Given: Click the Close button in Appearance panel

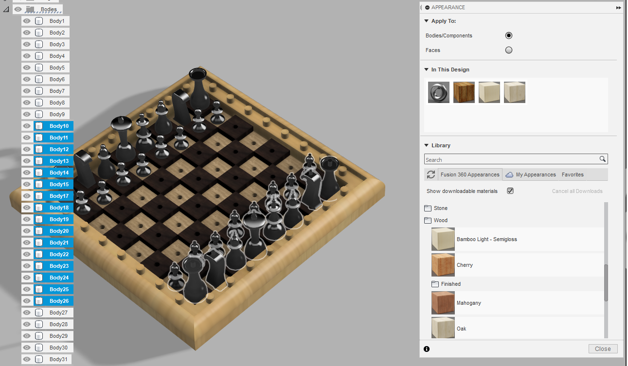Looking at the screenshot, I should (603, 349).
